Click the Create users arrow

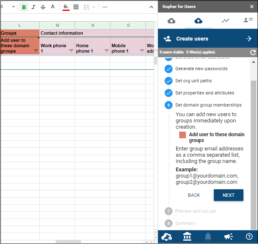(x=248, y=39)
